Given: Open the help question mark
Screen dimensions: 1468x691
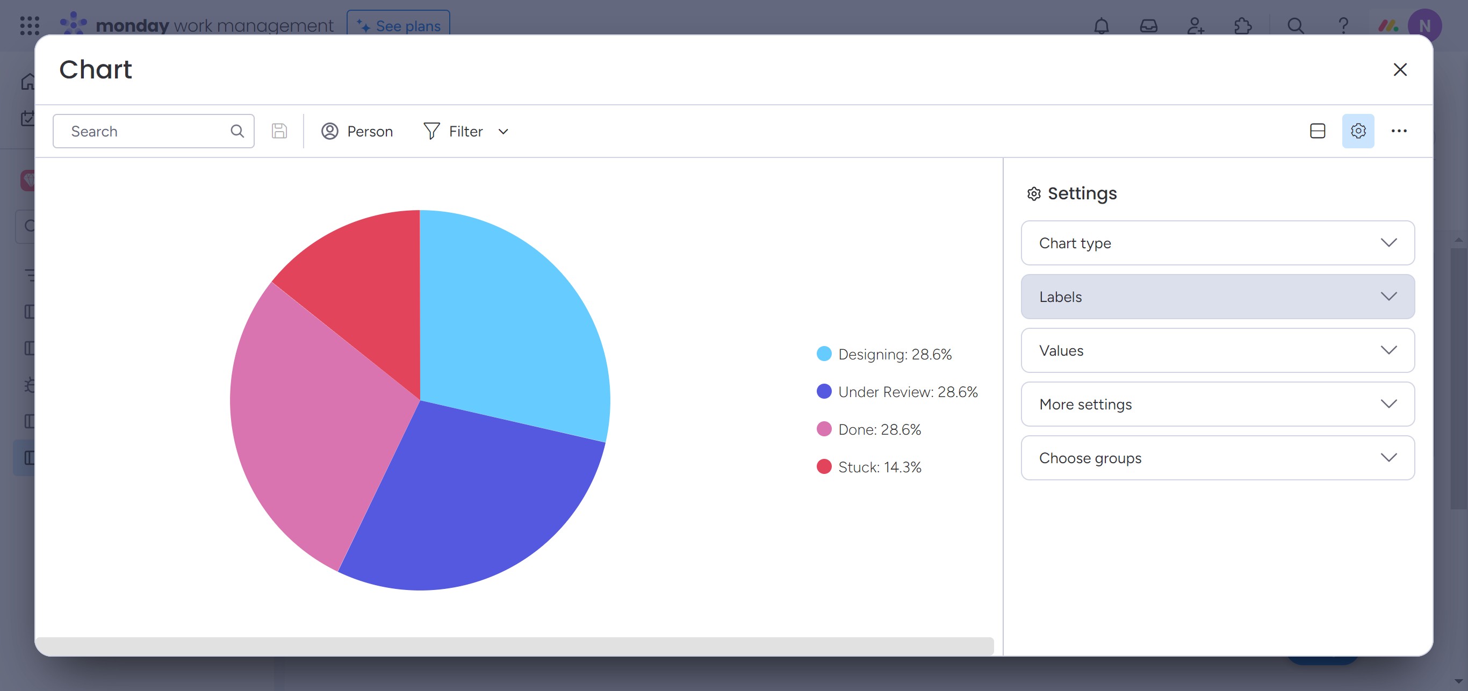Looking at the screenshot, I should (1343, 26).
